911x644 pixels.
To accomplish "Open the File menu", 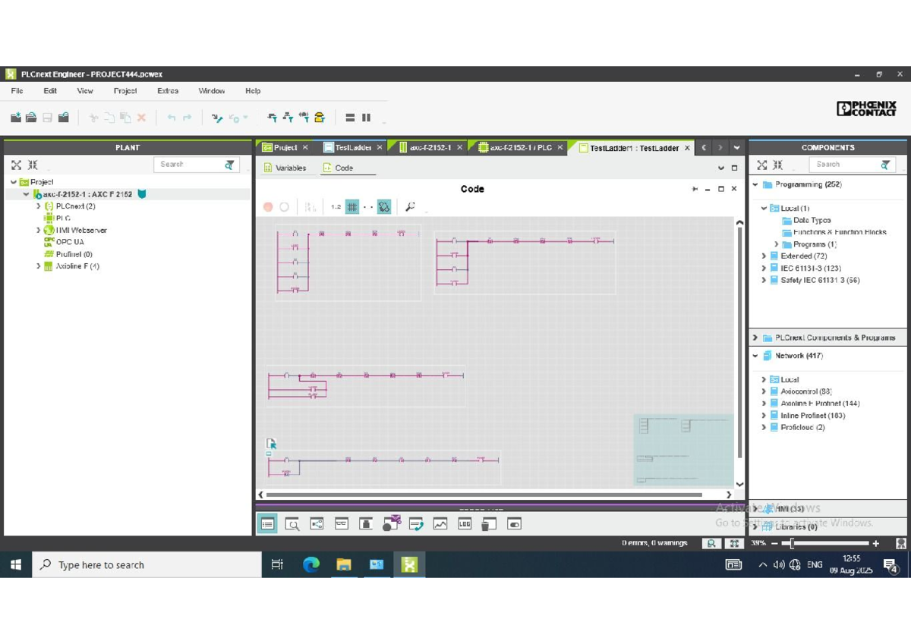I will (x=17, y=91).
